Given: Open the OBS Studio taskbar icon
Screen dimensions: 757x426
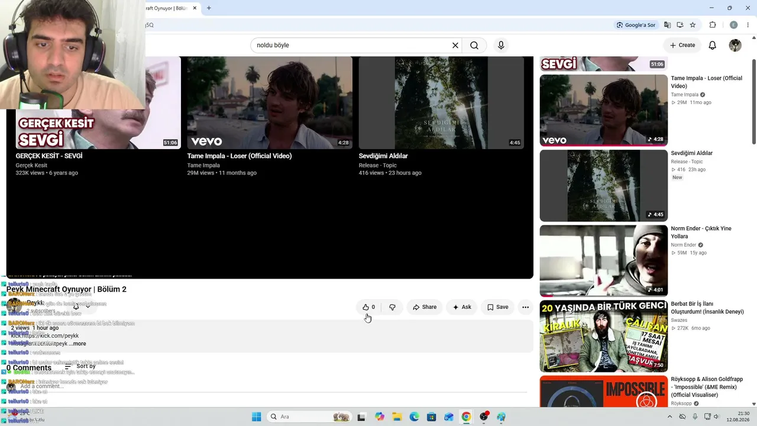Looking at the screenshot, I should [x=484, y=417].
